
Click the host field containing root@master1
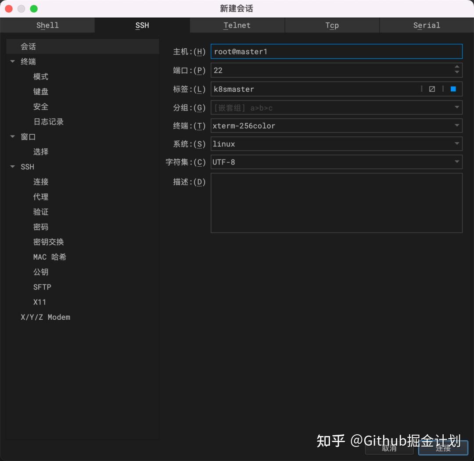tap(337, 52)
